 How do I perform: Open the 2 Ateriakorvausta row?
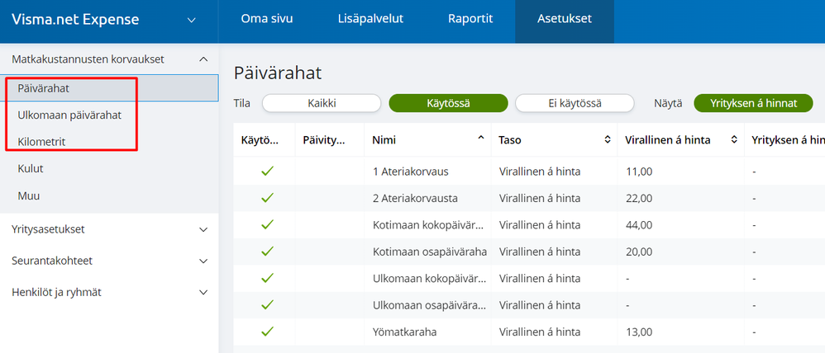tap(529, 198)
